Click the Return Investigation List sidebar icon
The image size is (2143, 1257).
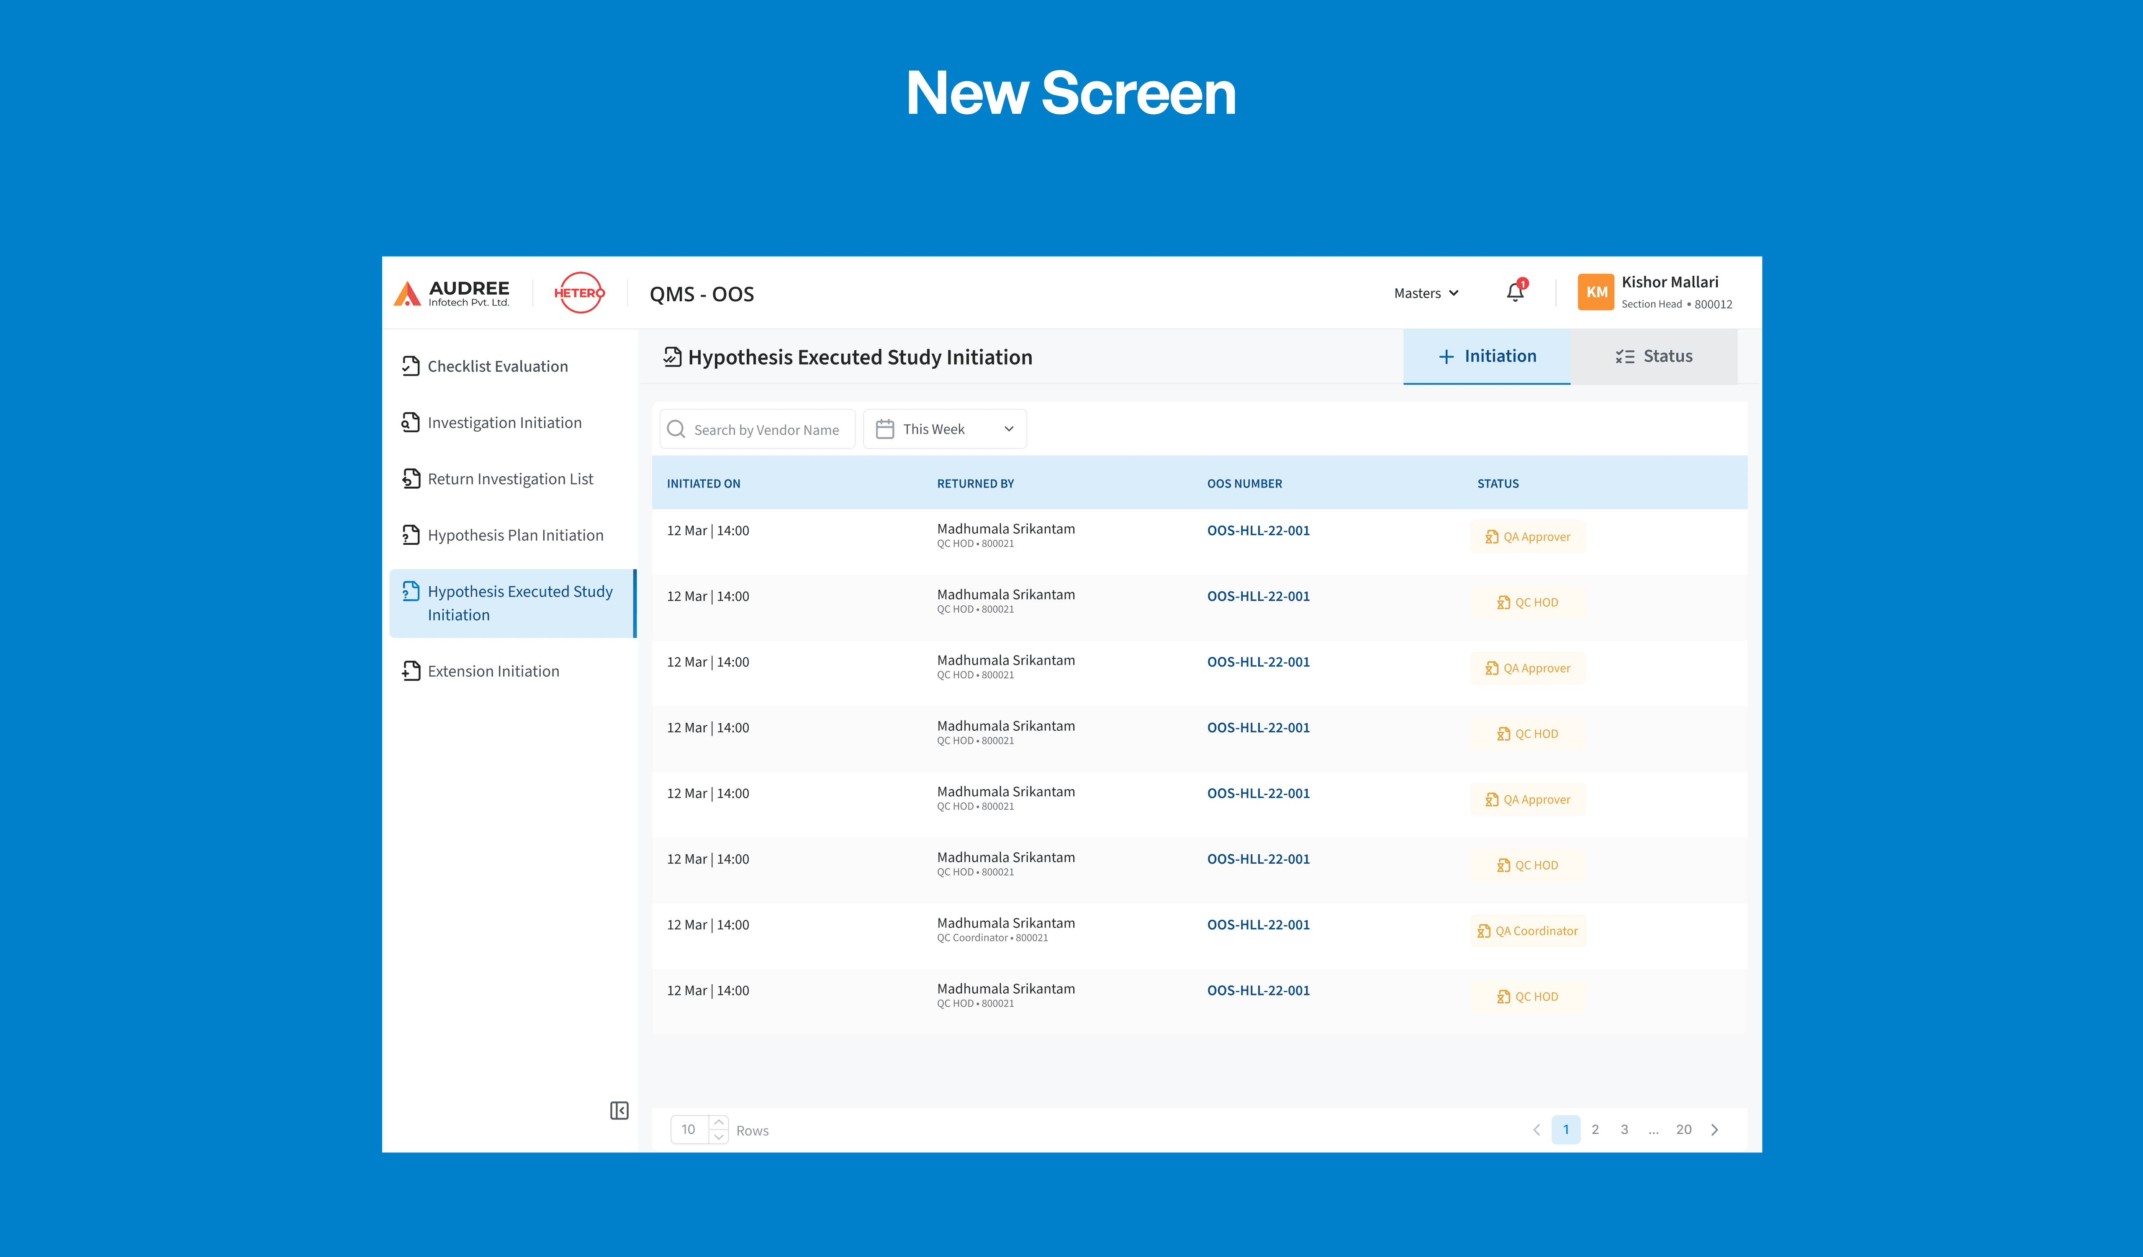(411, 479)
